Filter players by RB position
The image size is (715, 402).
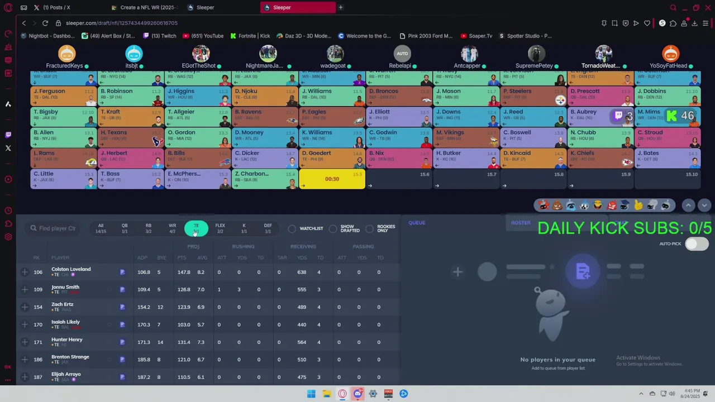(149, 228)
